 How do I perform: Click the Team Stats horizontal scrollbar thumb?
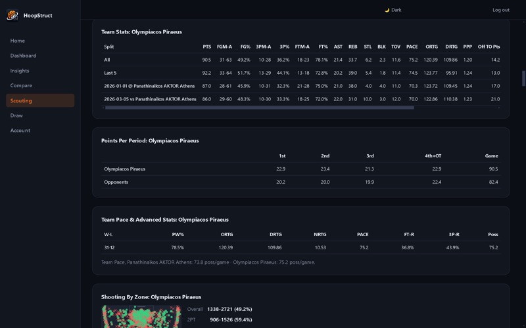[259, 108]
